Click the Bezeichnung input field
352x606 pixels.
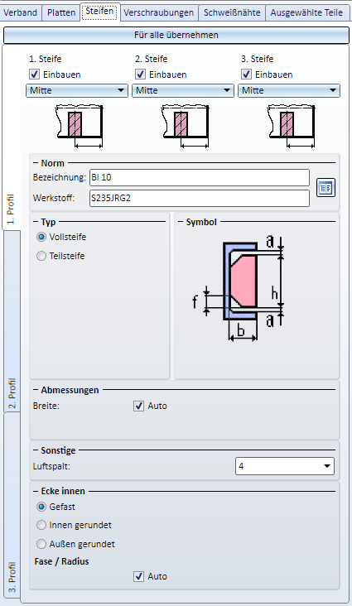[x=200, y=177]
